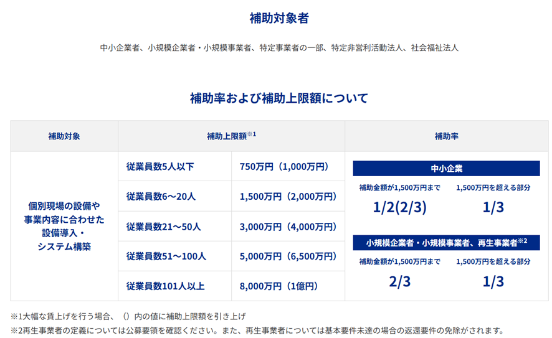The image size is (552, 338).
Task: Click the 3,000万円（4,000万円） amount cell
Action: pos(288,227)
